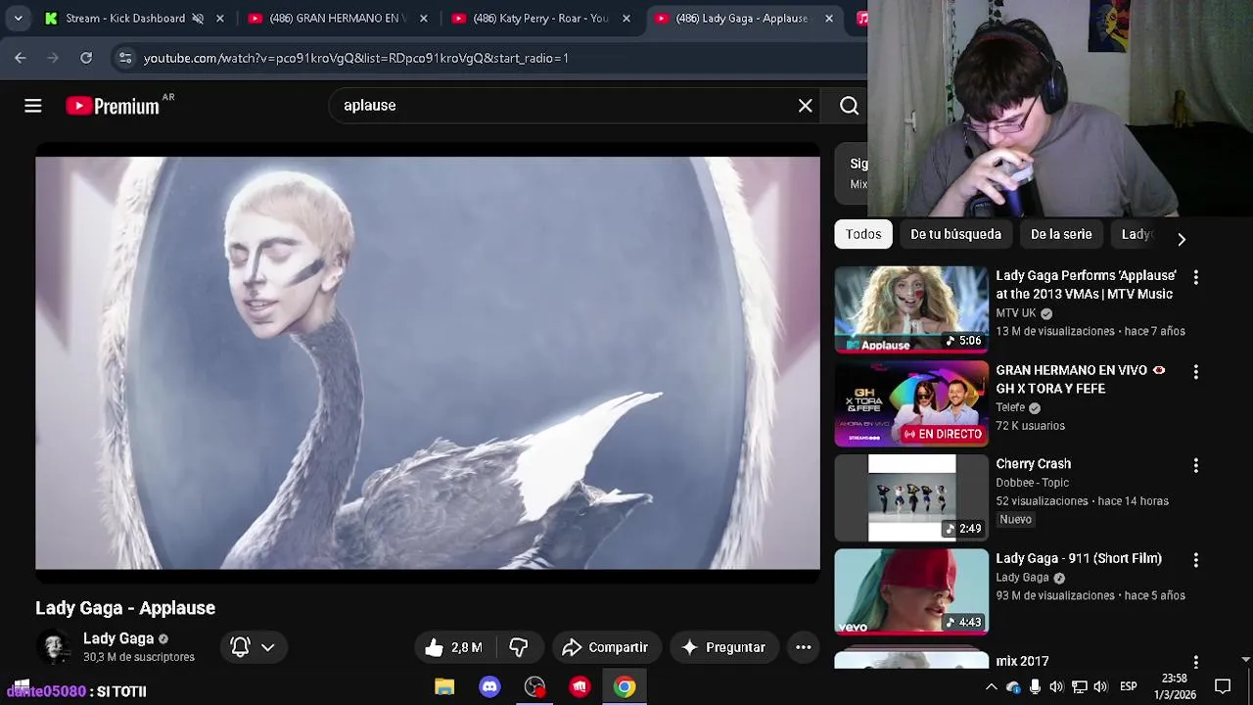Open options for 'Cherry Crash' video

tap(1195, 466)
